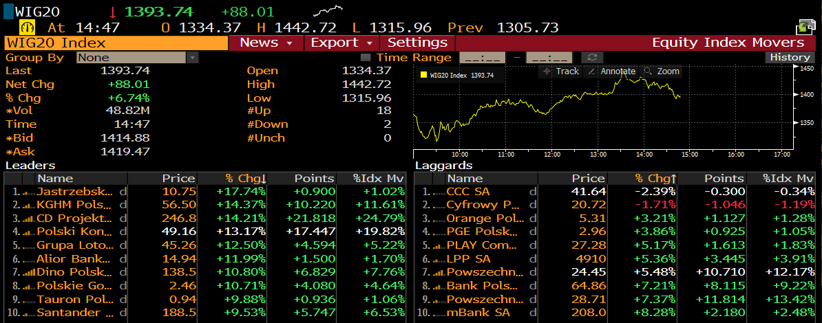822x323 pixels.
Task: Click the +6.74% percent change value
Action: [129, 98]
